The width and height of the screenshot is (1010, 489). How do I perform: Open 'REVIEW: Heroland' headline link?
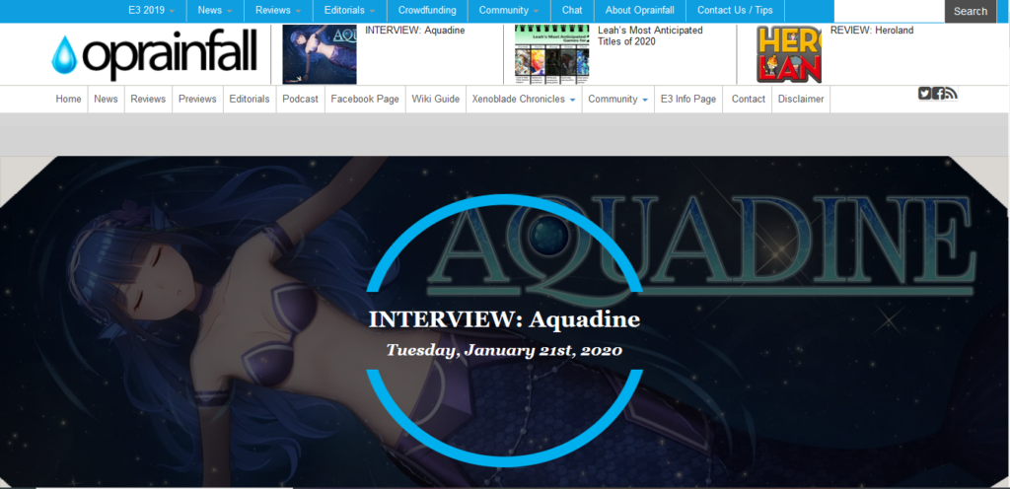(872, 31)
